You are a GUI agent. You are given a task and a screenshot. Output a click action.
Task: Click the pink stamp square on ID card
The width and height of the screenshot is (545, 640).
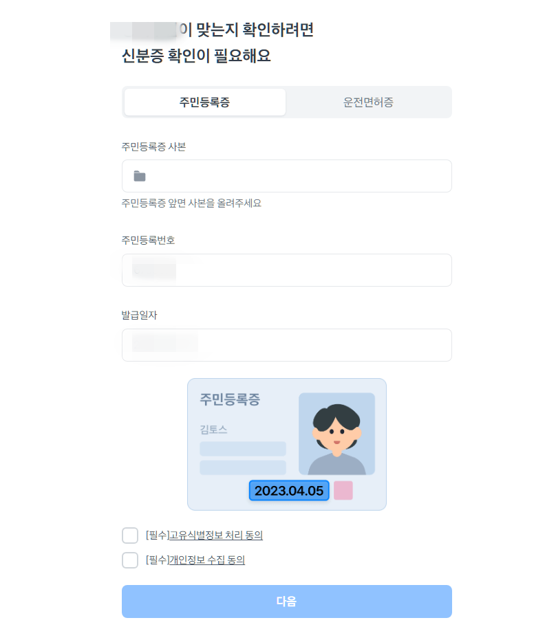pyautogui.click(x=343, y=490)
